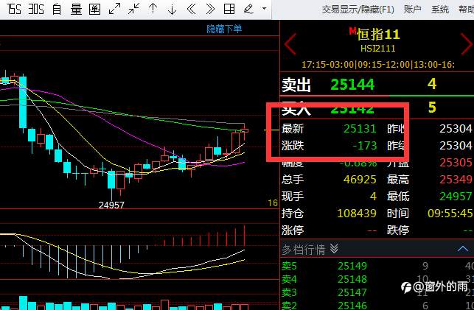Viewport: 474px width, 310px height.
Task: Select the 15S interval toolbar button
Action: pos(14,10)
